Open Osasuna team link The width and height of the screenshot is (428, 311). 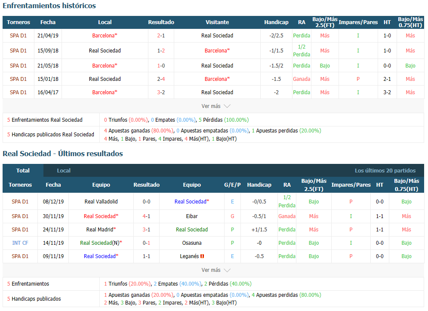point(192,243)
